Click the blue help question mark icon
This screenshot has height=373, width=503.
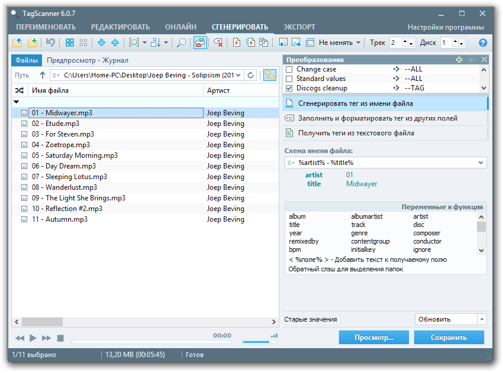[x=483, y=43]
